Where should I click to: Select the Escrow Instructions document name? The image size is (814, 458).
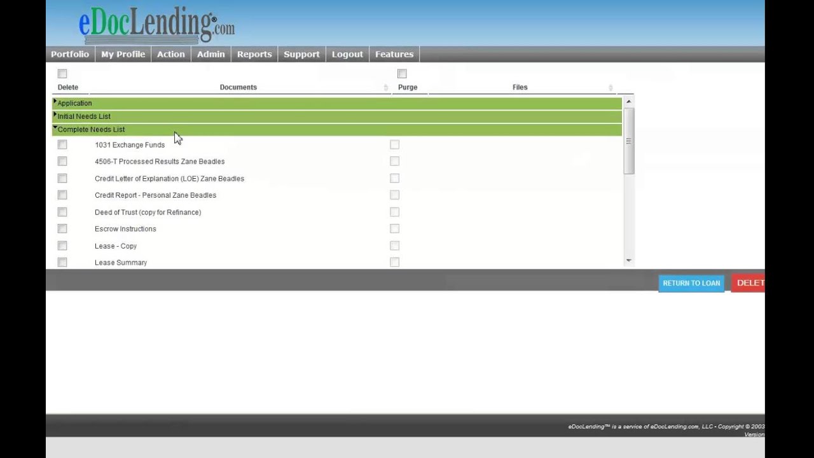(125, 229)
